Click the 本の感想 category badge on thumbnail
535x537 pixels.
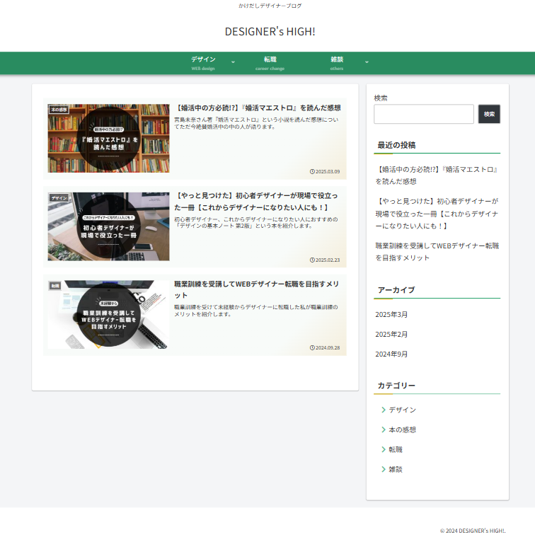59,110
